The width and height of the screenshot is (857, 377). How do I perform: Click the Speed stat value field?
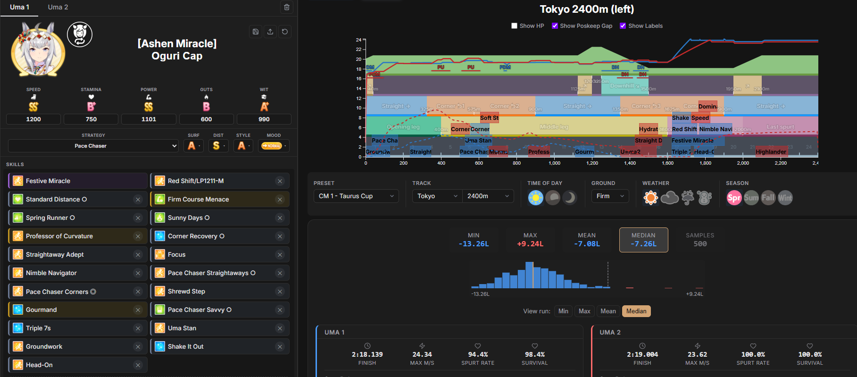pyautogui.click(x=33, y=119)
